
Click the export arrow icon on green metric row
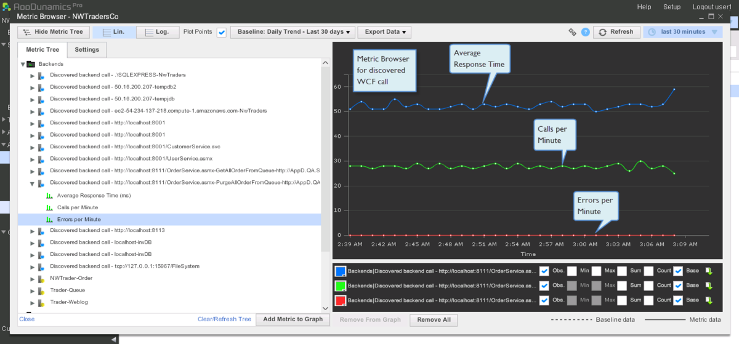click(709, 286)
